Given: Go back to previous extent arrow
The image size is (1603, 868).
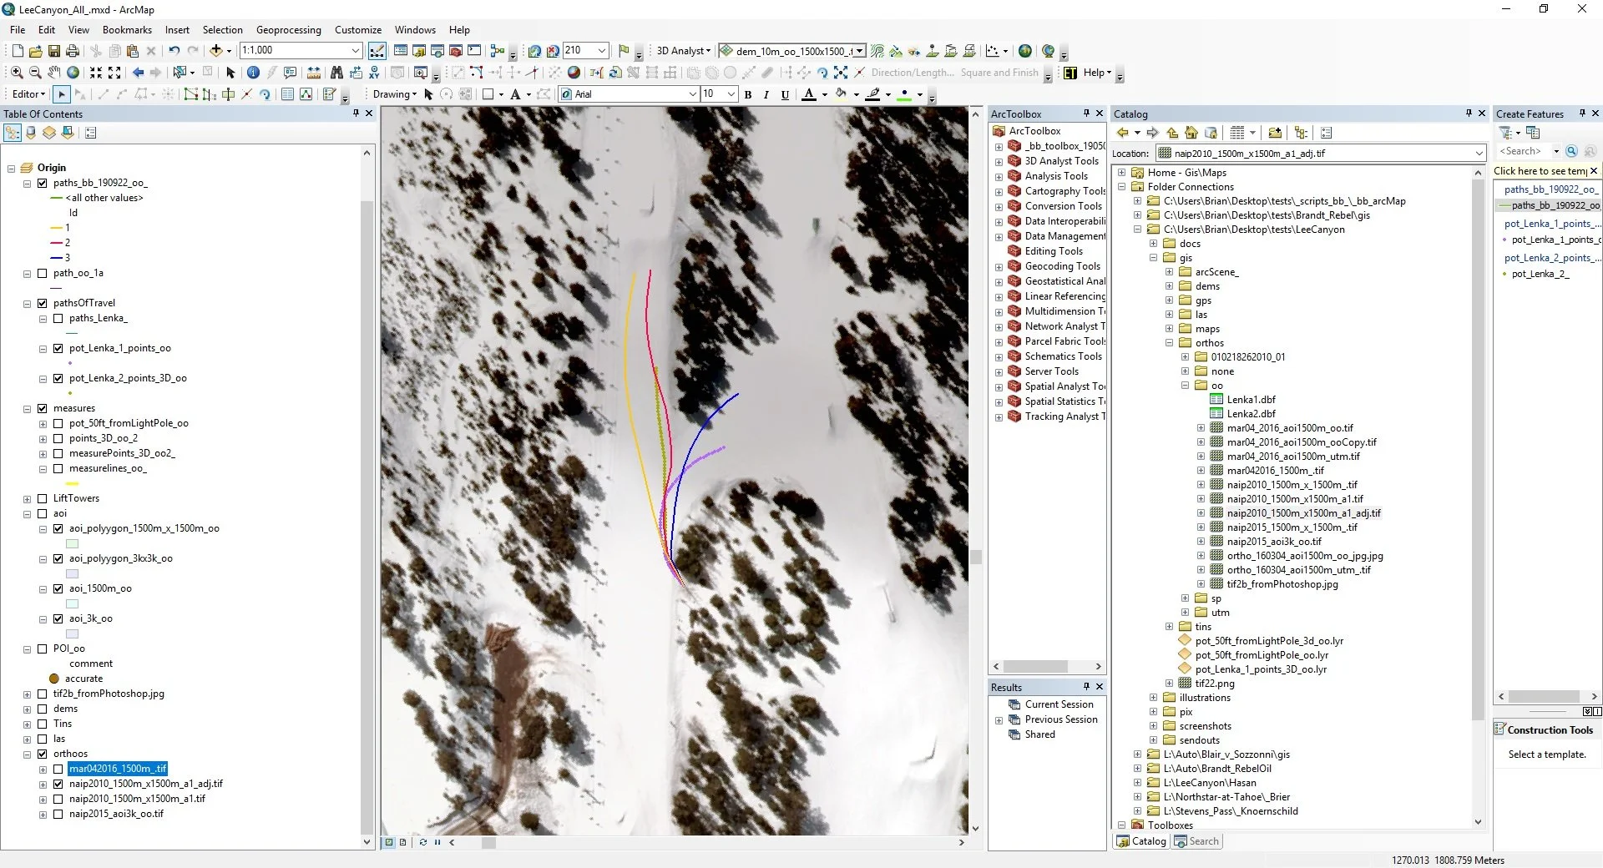Looking at the screenshot, I should coord(138,73).
